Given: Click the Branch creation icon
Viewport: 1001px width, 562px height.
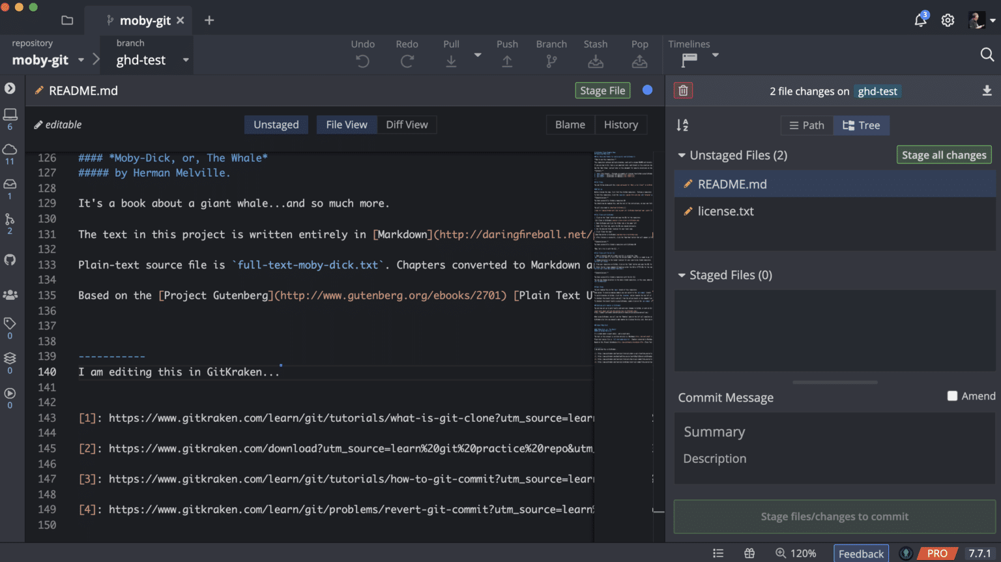Looking at the screenshot, I should pyautogui.click(x=551, y=60).
